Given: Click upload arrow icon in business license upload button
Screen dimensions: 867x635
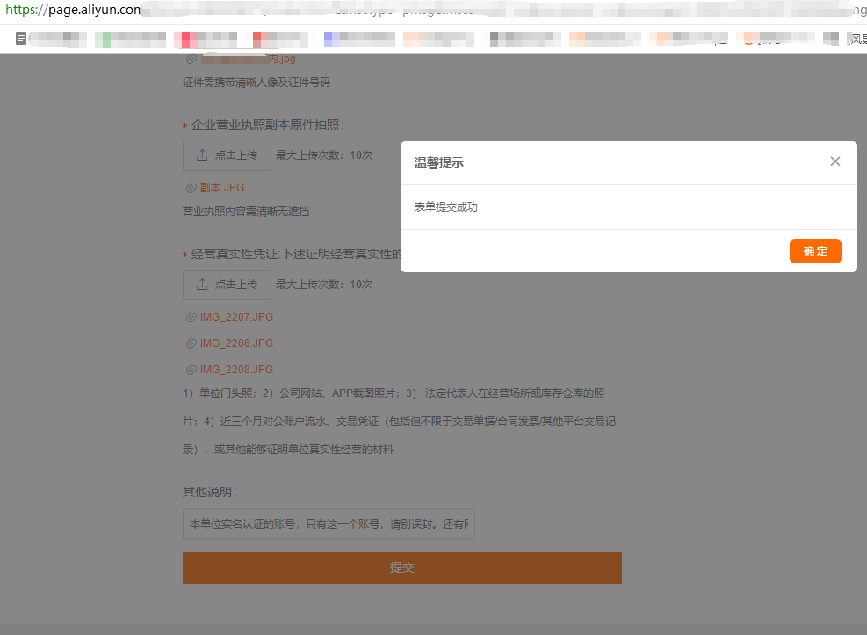Looking at the screenshot, I should tap(202, 155).
